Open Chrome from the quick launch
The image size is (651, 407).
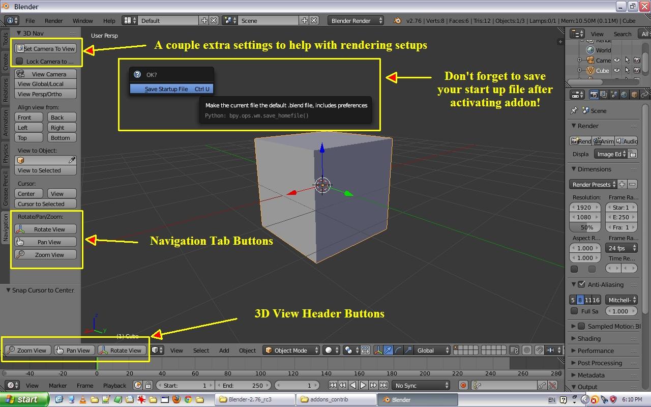coord(188,399)
